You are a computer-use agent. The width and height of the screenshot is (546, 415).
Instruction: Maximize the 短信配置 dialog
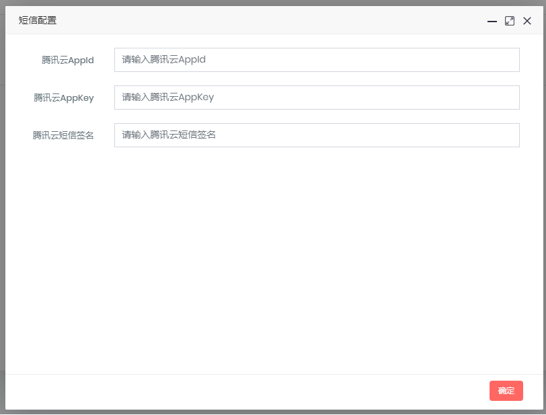510,21
